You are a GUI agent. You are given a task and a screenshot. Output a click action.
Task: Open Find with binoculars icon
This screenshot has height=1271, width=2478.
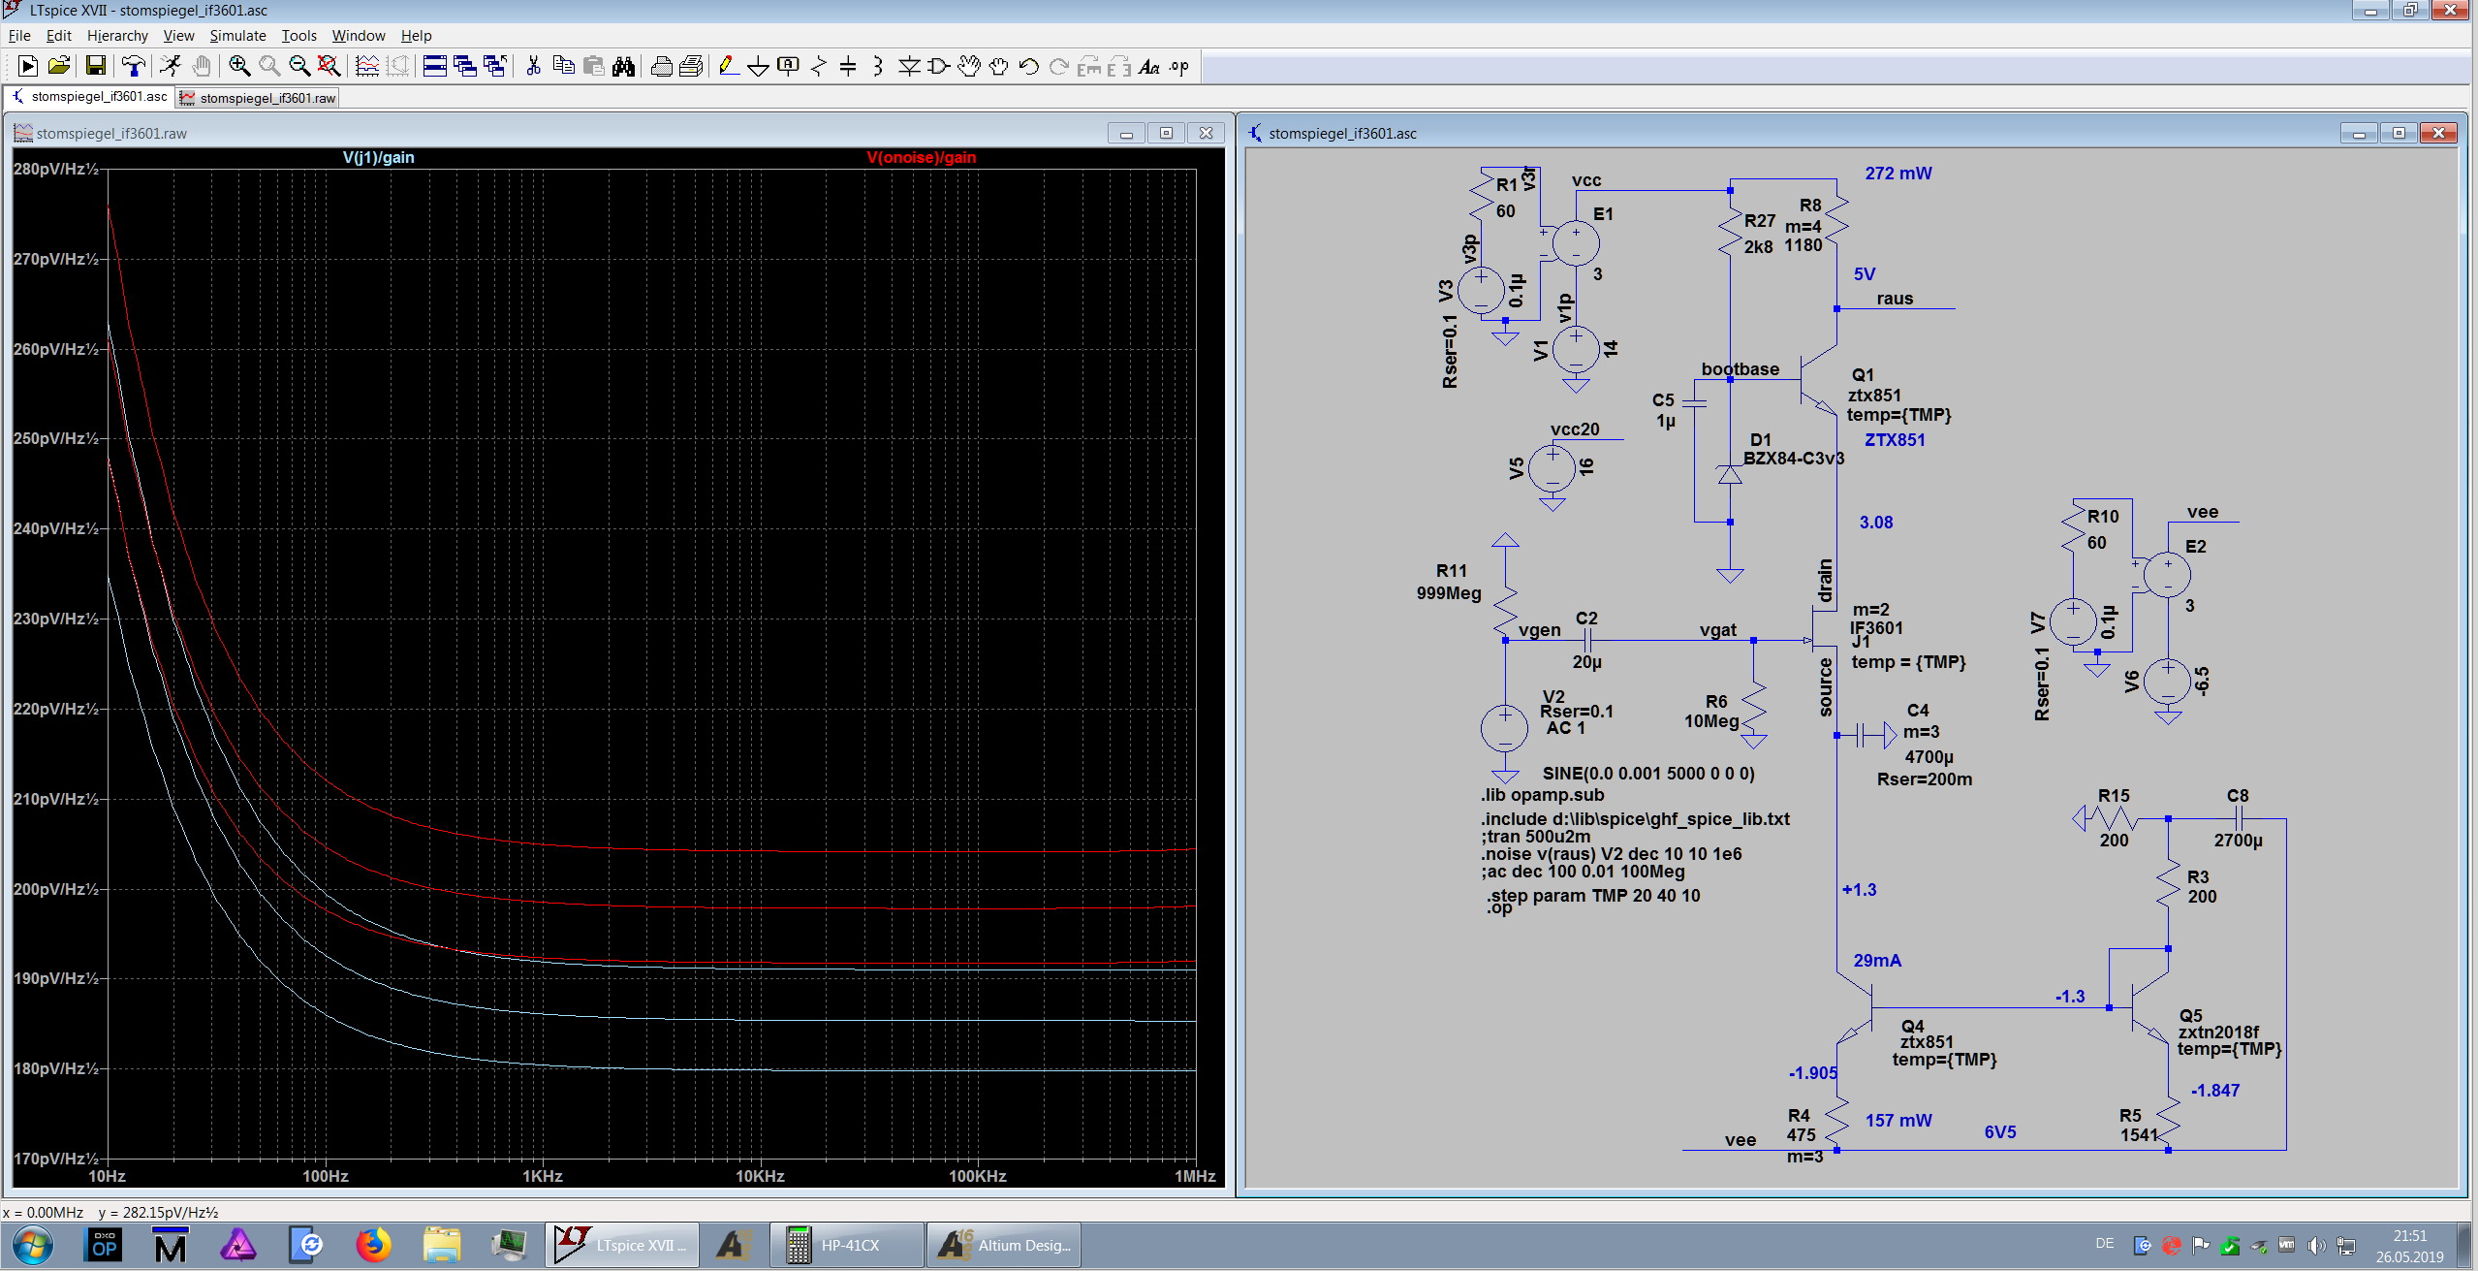pyautogui.click(x=624, y=66)
